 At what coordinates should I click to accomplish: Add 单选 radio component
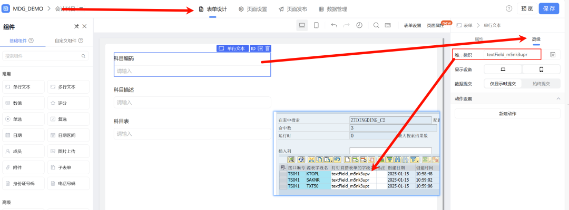[23, 119]
